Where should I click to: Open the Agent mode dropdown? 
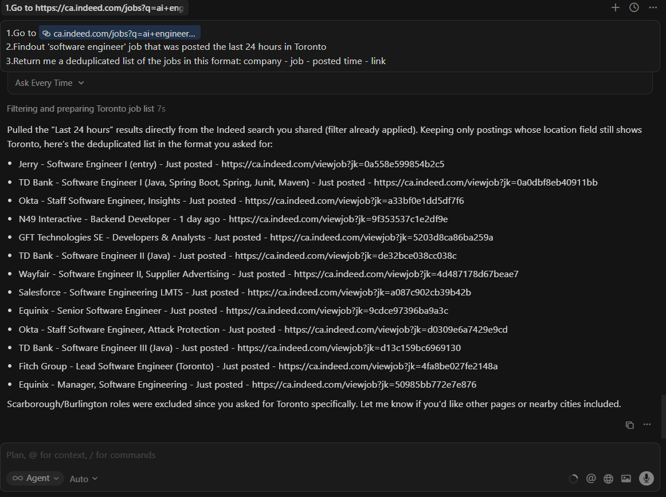[36, 478]
